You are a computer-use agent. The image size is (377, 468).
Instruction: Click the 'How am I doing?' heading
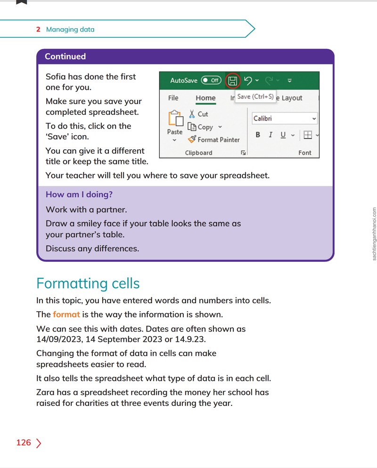[79, 194]
